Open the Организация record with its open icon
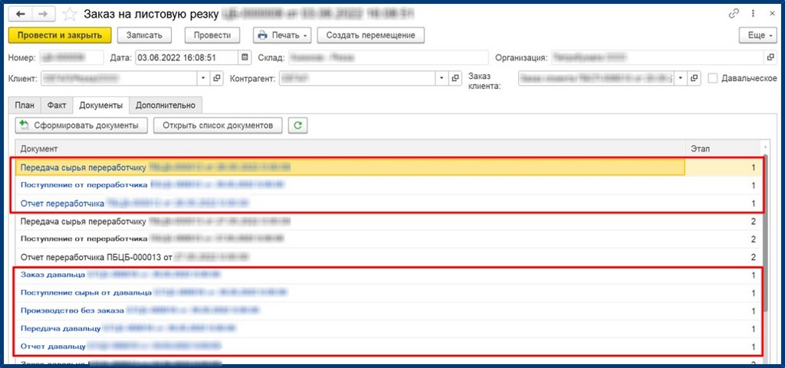Viewport: 785px width, 368px height. [x=770, y=57]
